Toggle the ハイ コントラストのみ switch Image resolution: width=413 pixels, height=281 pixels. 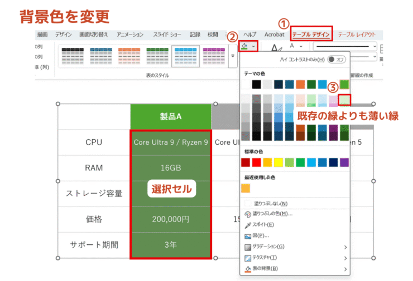[336, 60]
